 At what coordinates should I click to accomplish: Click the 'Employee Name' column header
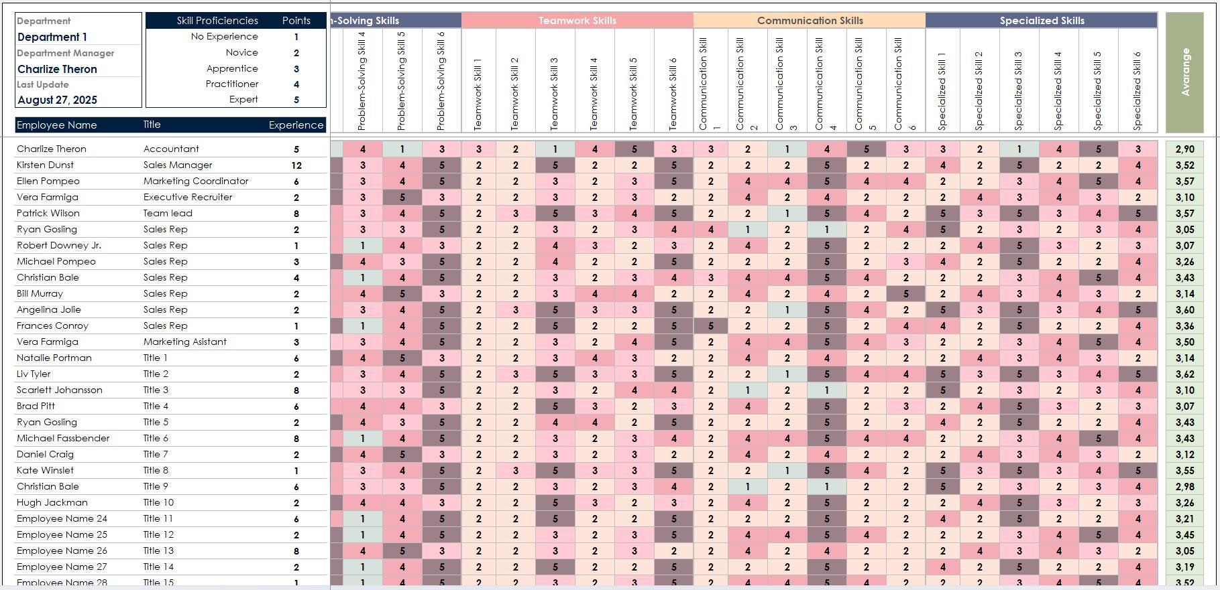point(57,125)
